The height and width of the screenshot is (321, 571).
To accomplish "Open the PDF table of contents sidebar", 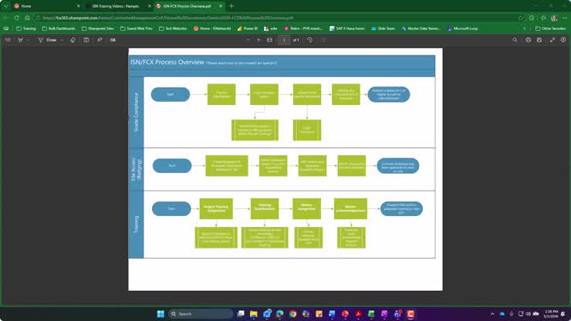I will tap(8, 40).
